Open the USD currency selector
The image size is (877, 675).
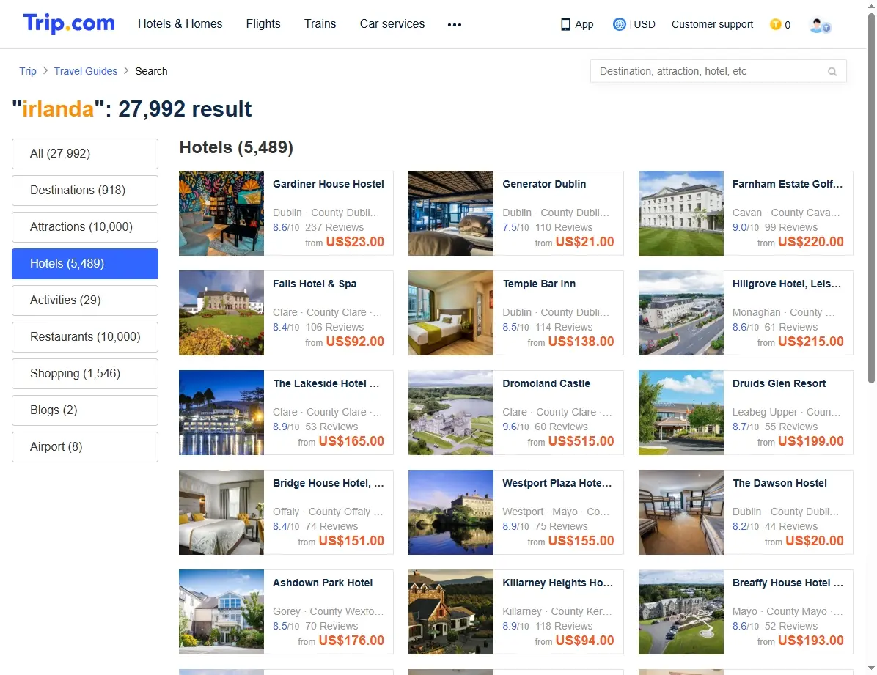pos(645,25)
